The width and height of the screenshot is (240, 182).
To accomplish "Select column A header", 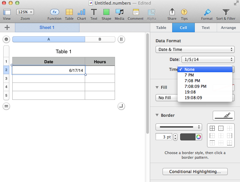I will pyautogui.click(x=49, y=39).
